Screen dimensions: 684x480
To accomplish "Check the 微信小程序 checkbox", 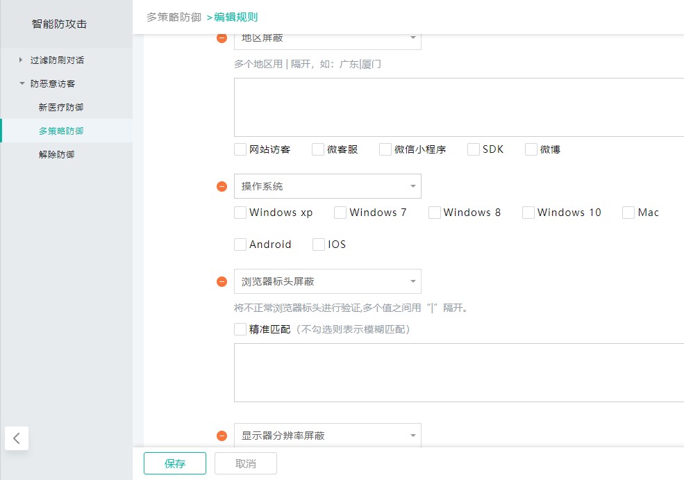I will [x=385, y=149].
